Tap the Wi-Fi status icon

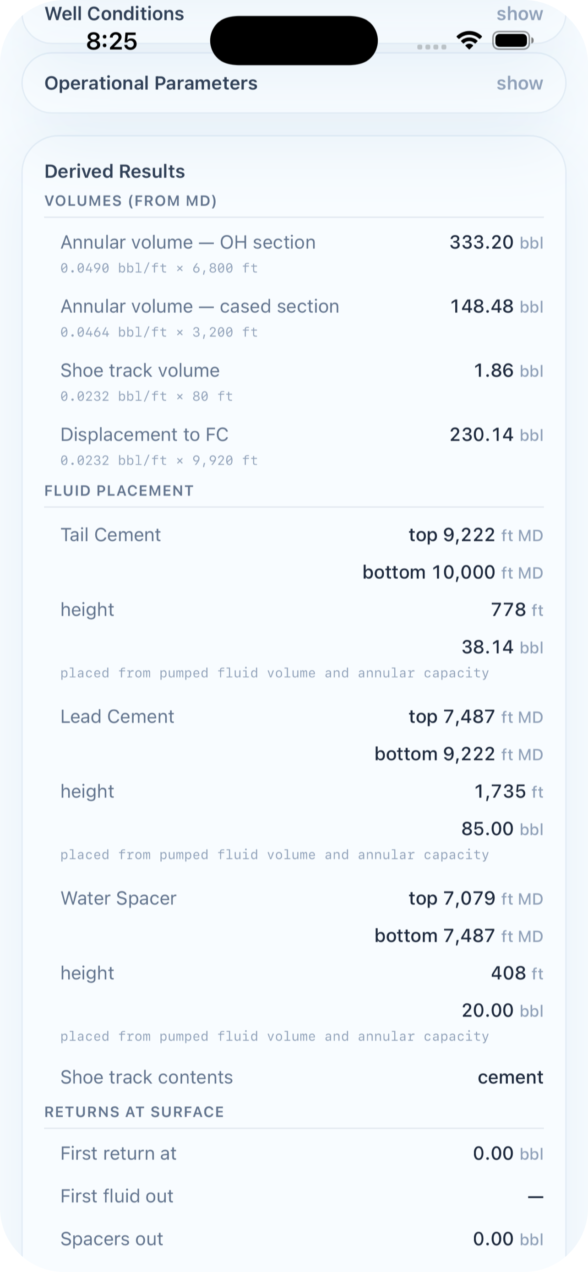469,40
